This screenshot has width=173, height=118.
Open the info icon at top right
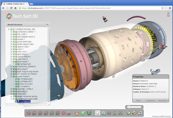[168, 14]
